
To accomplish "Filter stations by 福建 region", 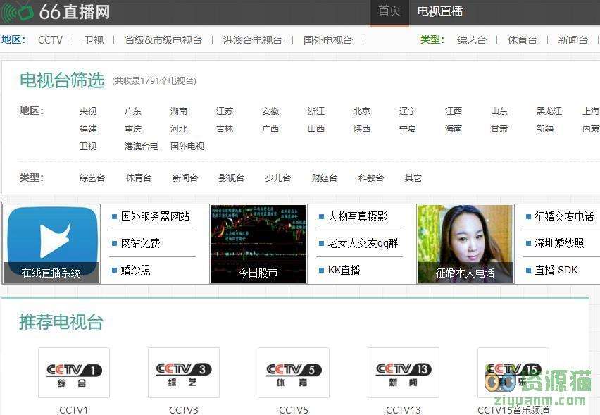I will (x=88, y=129).
